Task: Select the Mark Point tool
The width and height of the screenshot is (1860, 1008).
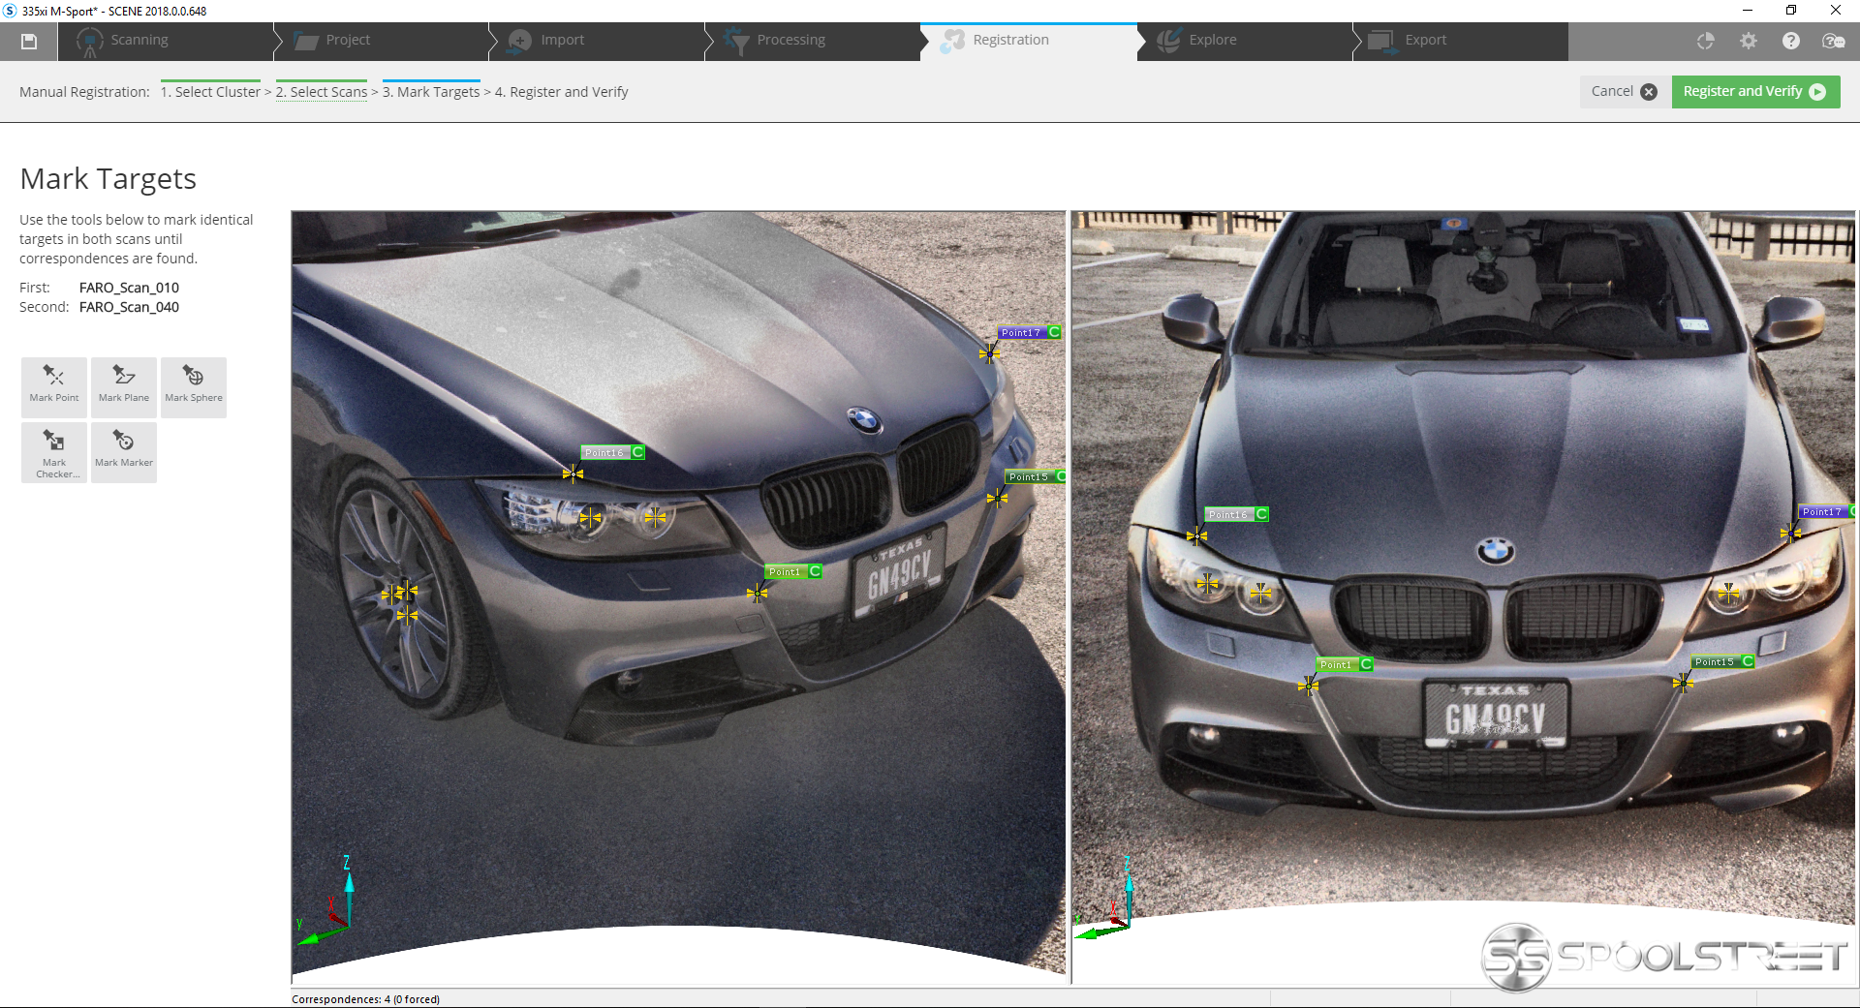Action: pyautogui.click(x=54, y=387)
